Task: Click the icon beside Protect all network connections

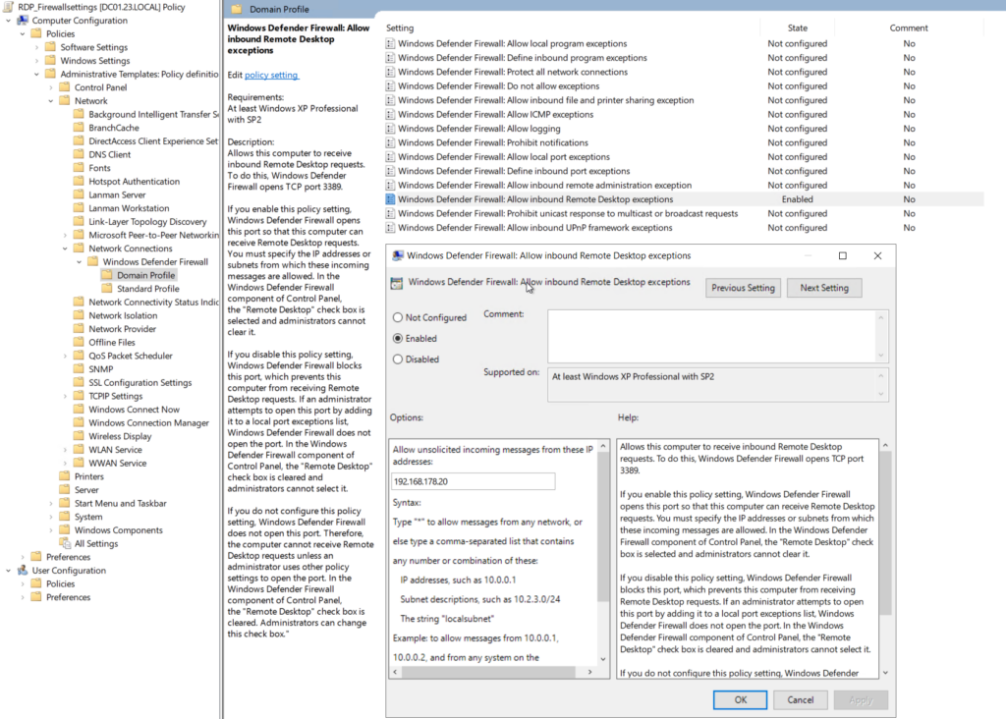Action: (390, 72)
